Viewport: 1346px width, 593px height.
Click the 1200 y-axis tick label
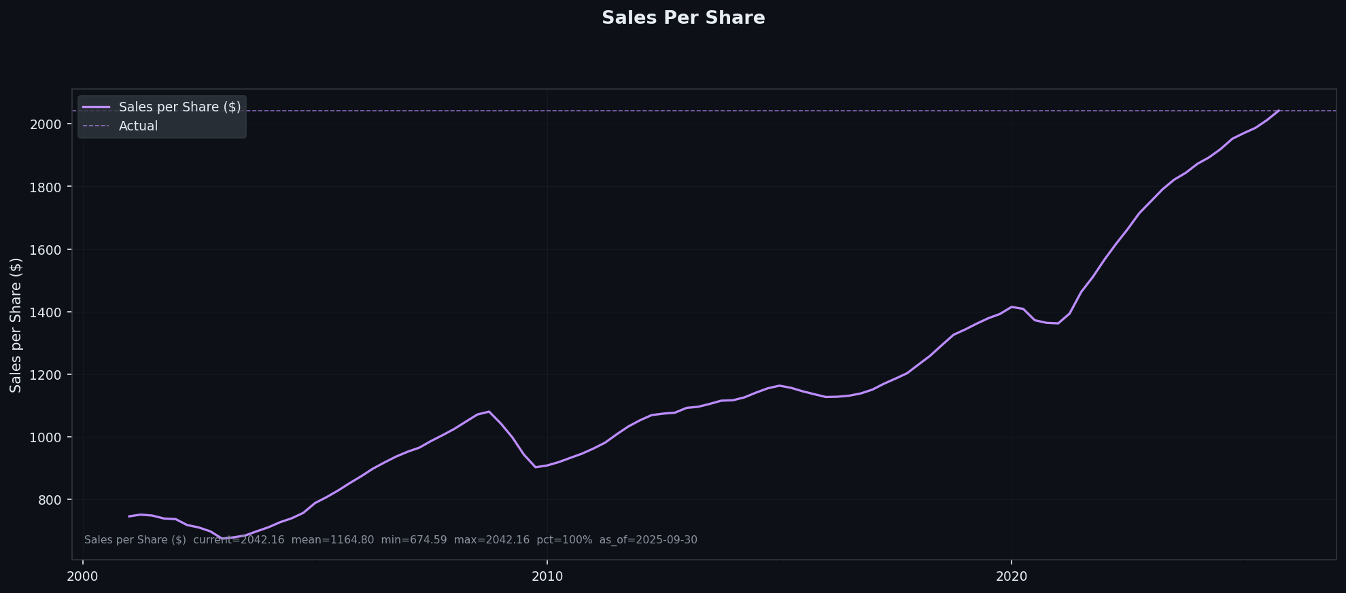coord(46,375)
